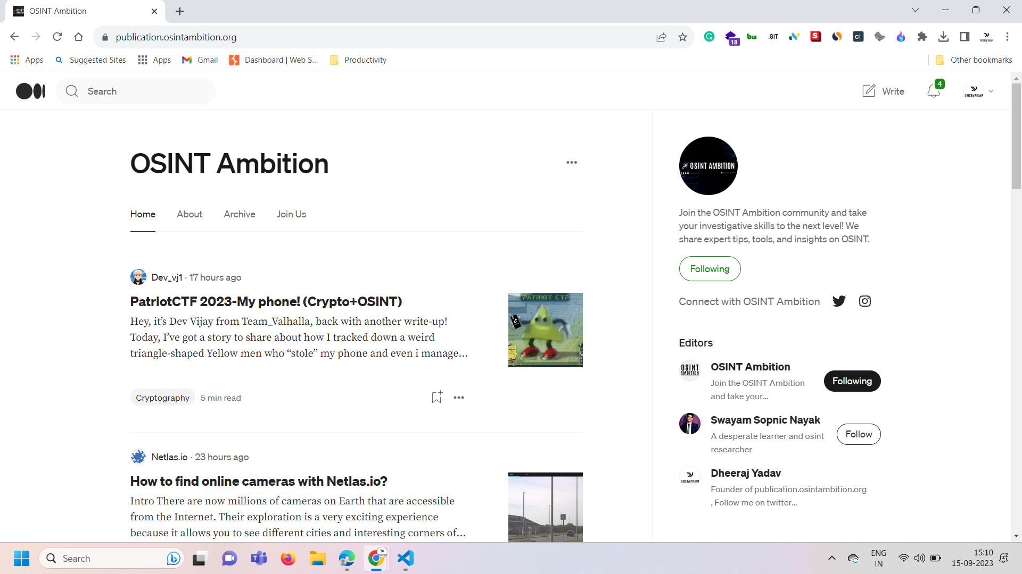
Task: Open Dev_vj1 author name link
Action: 167,277
